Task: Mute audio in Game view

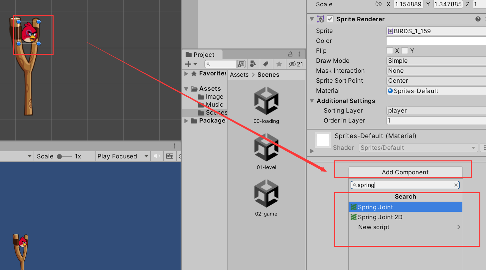Action: 157,156
